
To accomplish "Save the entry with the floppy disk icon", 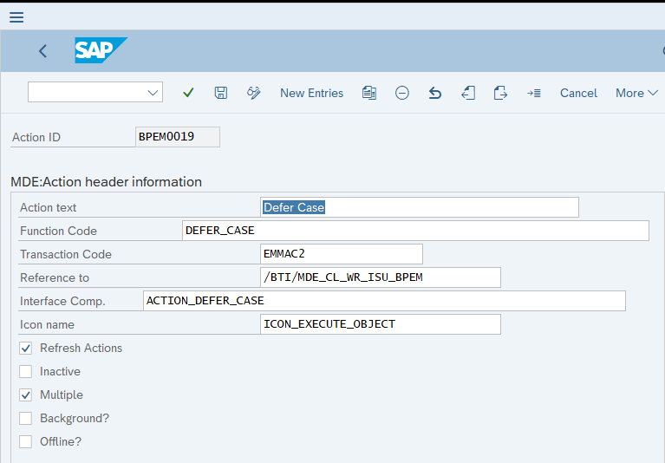I will tap(221, 93).
